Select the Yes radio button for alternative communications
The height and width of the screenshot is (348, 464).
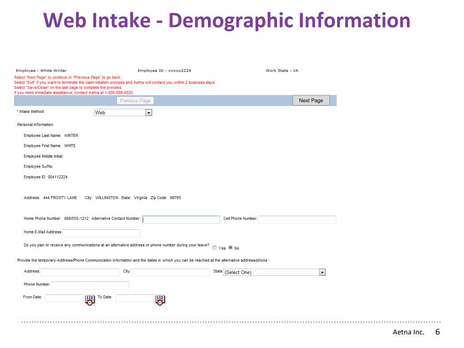click(214, 248)
